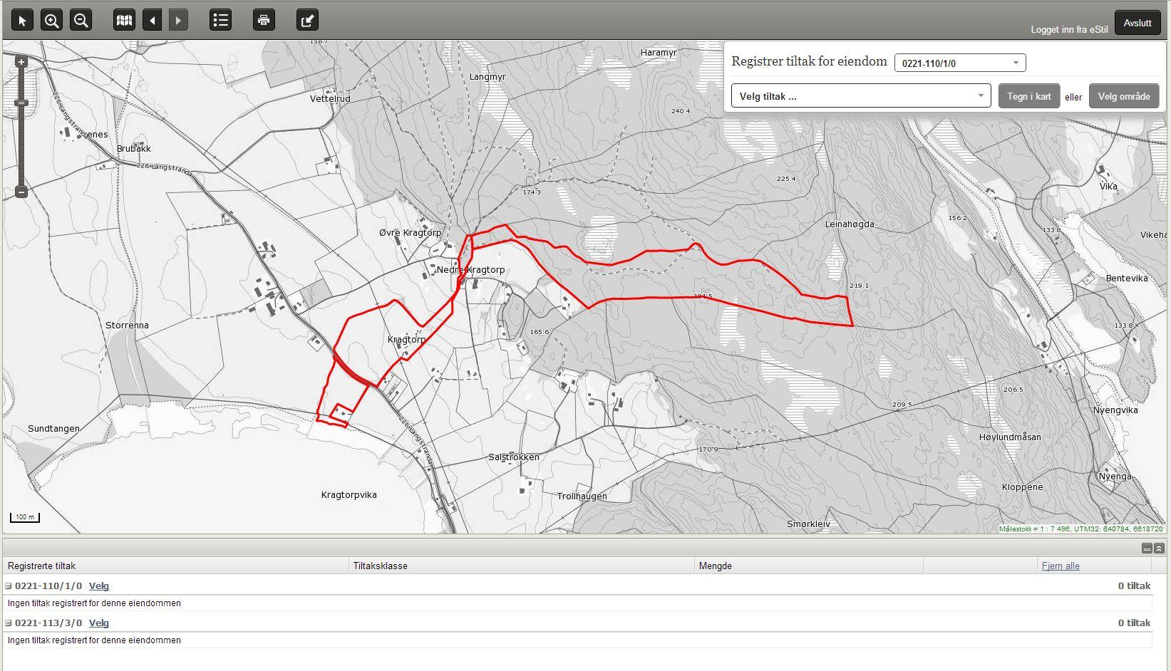Click the Tiltaksklasse column header
The image size is (1171, 671).
tap(522, 566)
